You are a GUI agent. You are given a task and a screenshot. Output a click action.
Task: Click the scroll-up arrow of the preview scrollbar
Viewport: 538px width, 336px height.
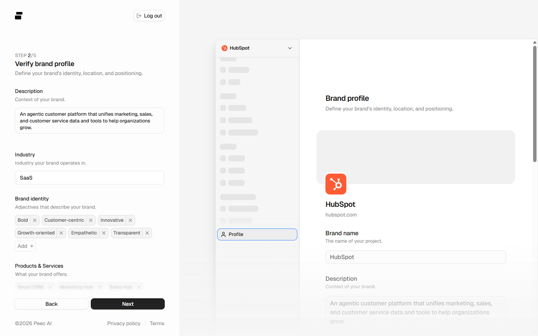(x=535, y=43)
